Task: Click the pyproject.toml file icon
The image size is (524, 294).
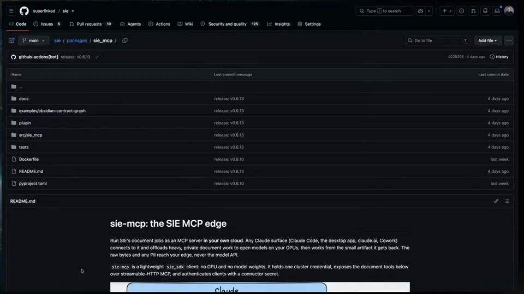Action: click(x=14, y=184)
